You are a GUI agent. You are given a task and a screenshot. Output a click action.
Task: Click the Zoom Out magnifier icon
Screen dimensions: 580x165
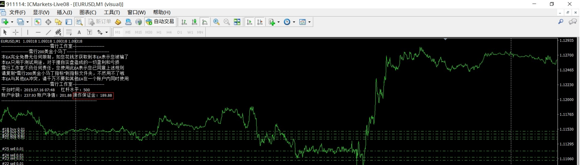(x=227, y=22)
